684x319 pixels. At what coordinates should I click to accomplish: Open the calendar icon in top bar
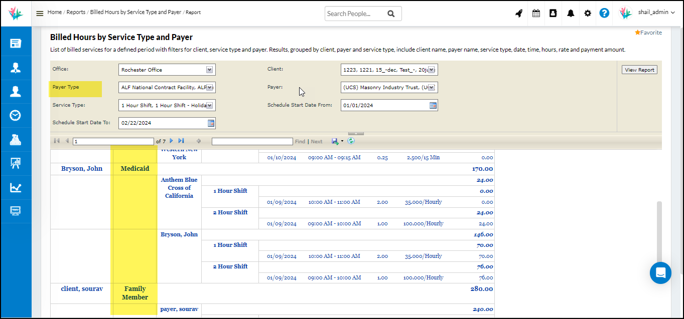point(536,14)
